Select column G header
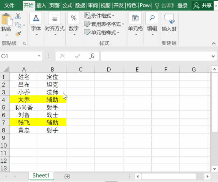218x182 pixels. [194, 69]
